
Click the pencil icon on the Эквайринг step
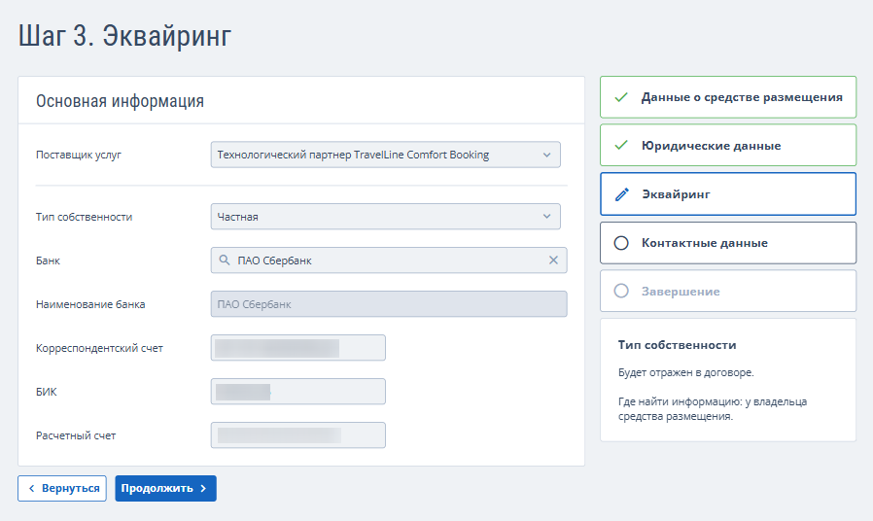[x=622, y=194]
